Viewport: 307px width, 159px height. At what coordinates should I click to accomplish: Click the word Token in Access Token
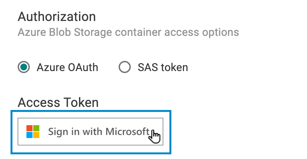81,103
